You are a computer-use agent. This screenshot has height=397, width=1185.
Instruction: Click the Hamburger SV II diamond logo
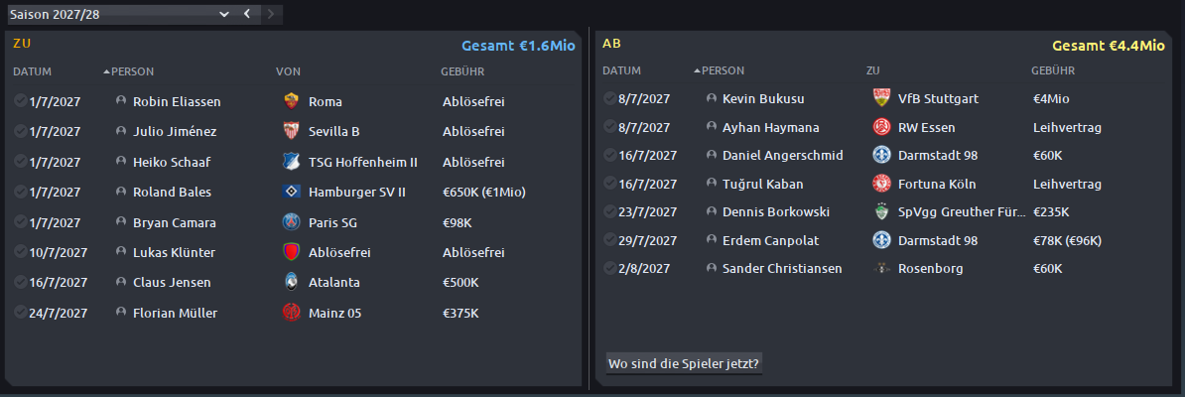click(291, 193)
